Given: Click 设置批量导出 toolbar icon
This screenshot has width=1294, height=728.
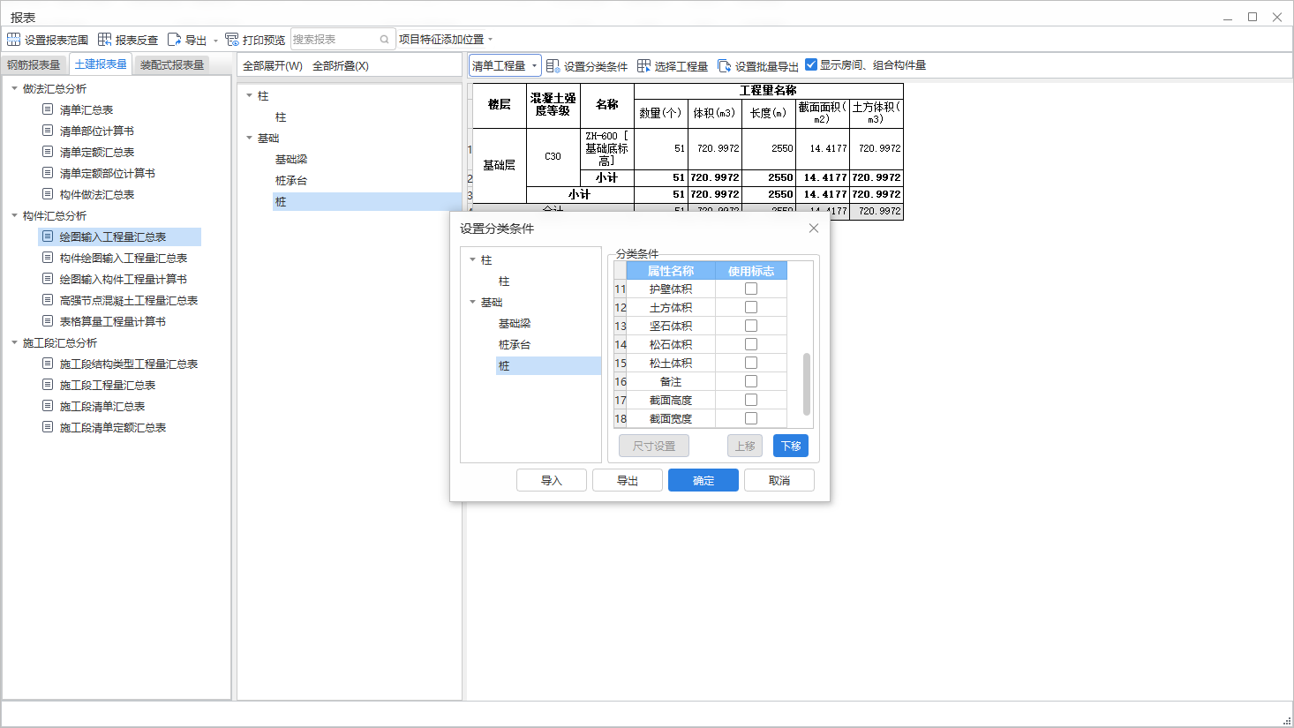Looking at the screenshot, I should pos(724,66).
